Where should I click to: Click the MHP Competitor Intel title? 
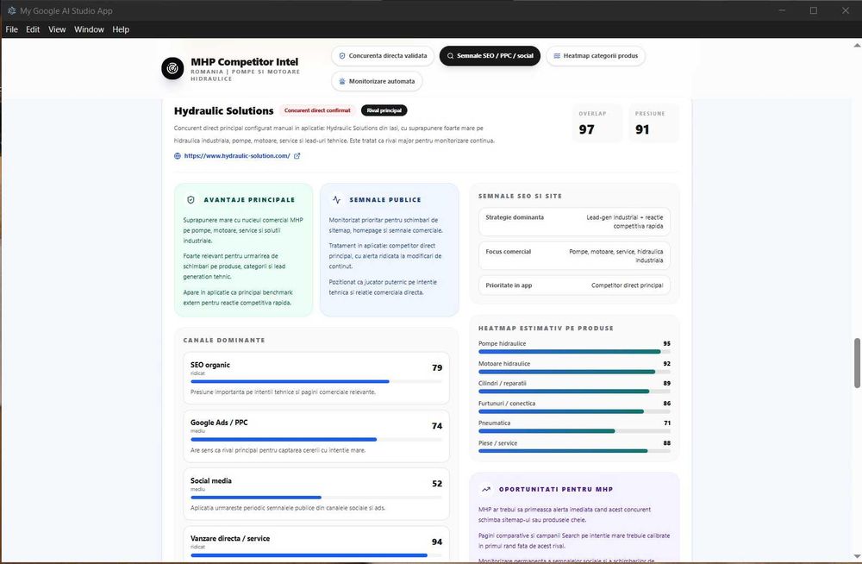pos(245,62)
